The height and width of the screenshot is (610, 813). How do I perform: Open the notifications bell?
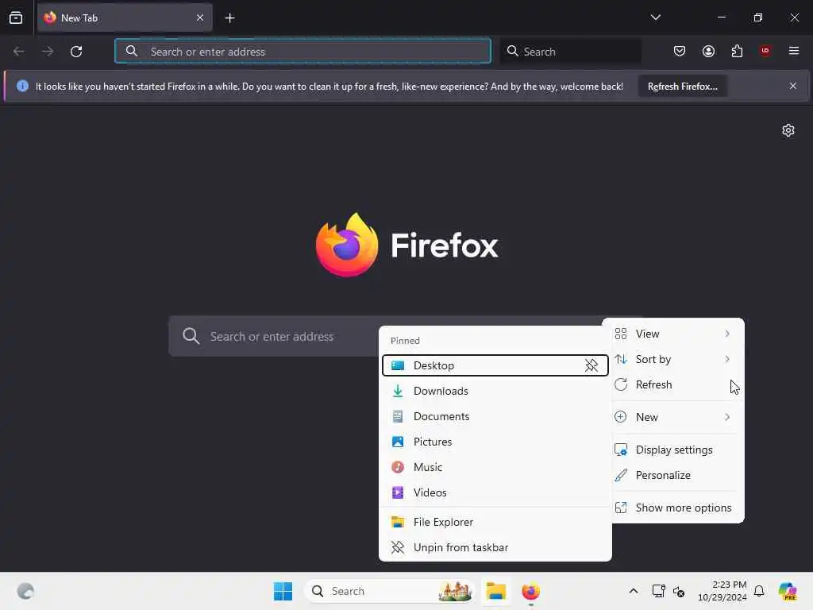click(x=759, y=591)
